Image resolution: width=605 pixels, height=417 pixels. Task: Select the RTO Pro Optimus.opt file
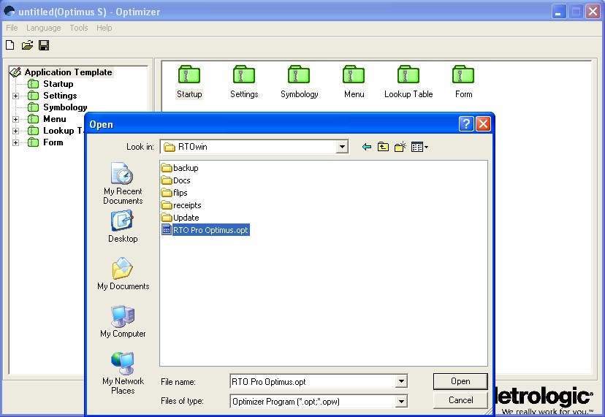210,230
